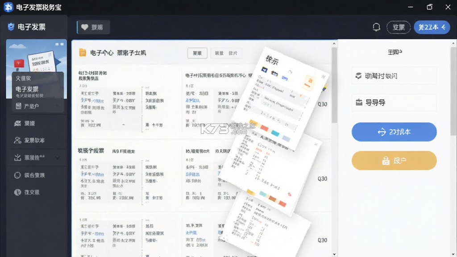Click the dark calendar icon in the top popup card
The image size is (457, 257).
(x=274, y=74)
